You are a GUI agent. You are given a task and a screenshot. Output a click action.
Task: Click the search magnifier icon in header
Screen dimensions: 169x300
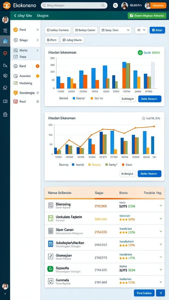(116, 6)
